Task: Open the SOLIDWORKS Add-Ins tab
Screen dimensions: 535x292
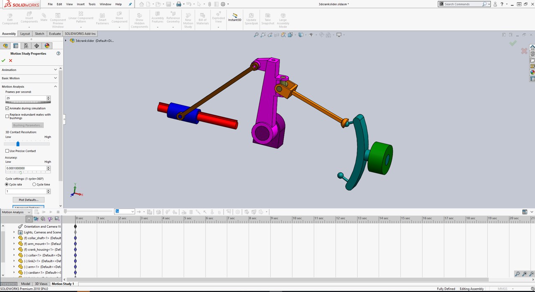Action: tap(80, 33)
